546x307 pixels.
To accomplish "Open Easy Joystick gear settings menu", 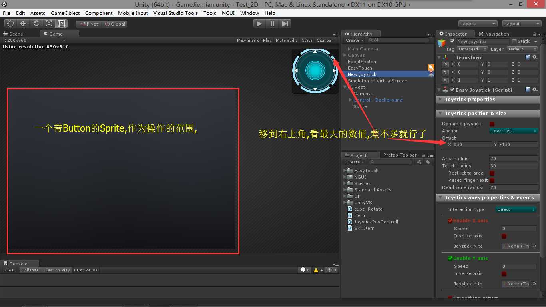I will point(535,90).
